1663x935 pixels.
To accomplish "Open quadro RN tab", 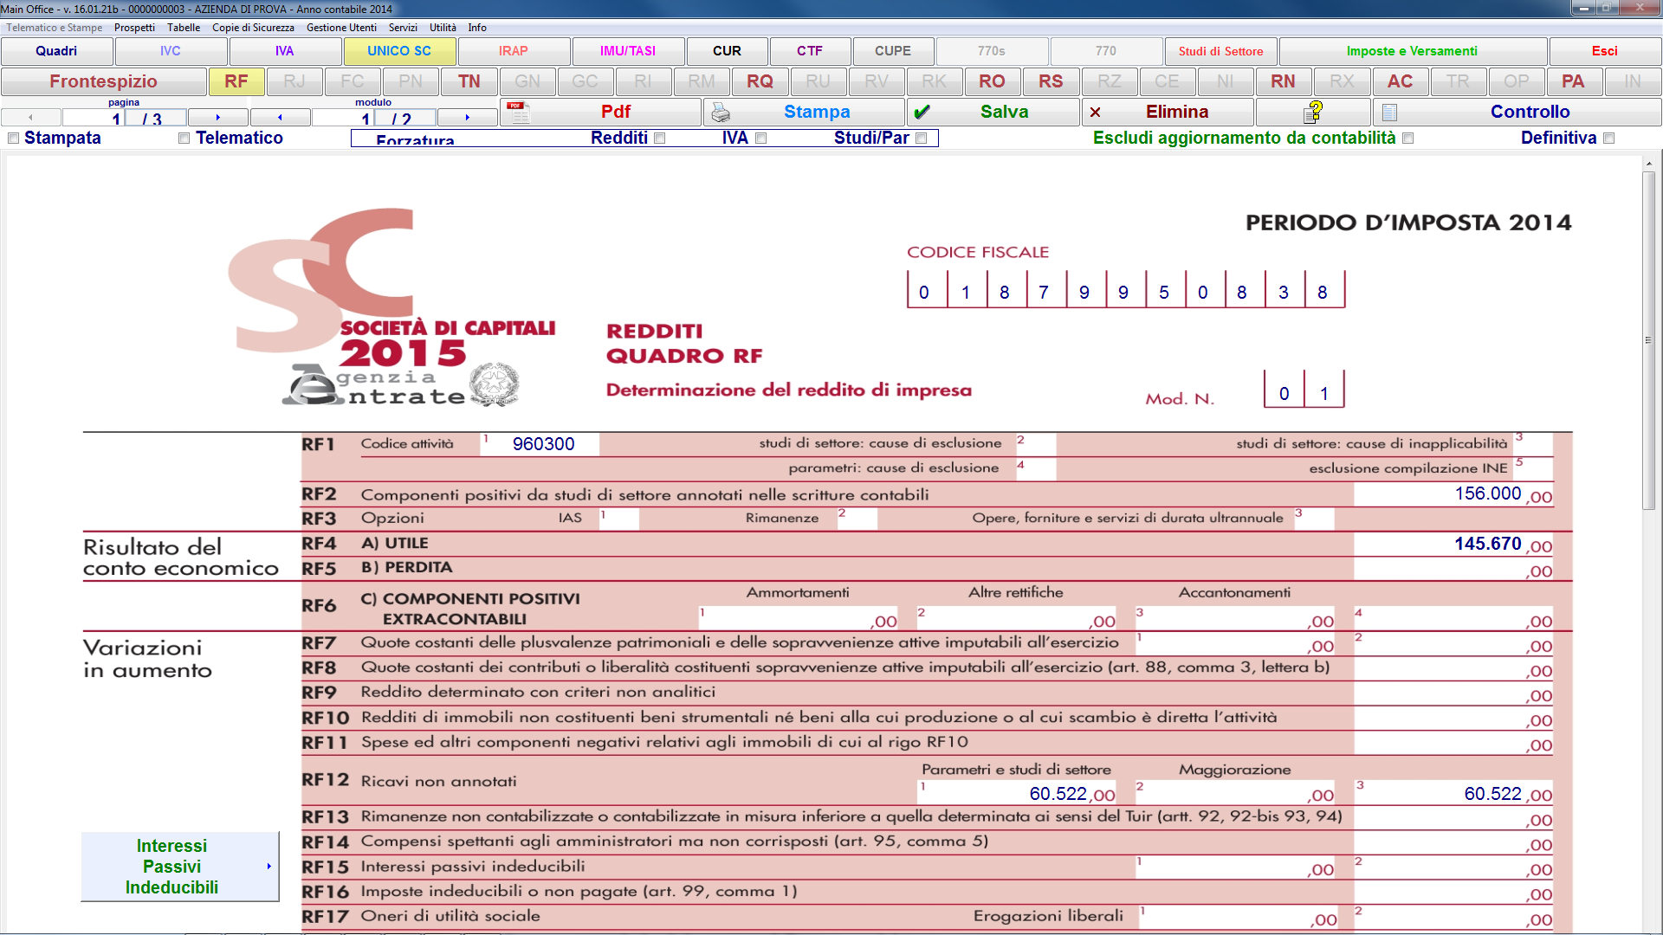I will point(1284,81).
